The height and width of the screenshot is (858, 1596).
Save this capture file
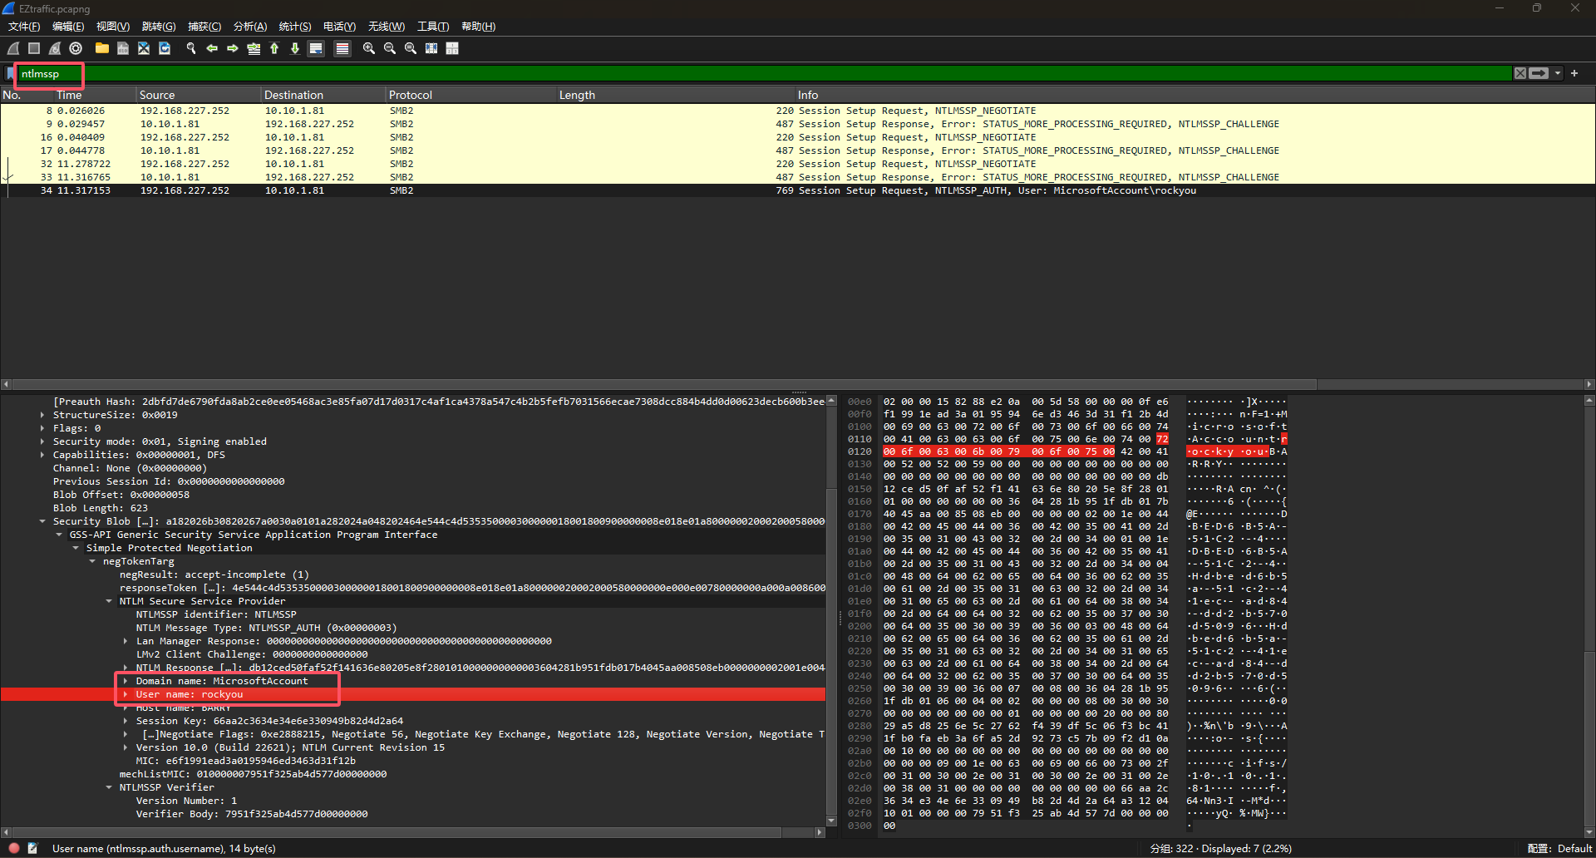click(123, 48)
